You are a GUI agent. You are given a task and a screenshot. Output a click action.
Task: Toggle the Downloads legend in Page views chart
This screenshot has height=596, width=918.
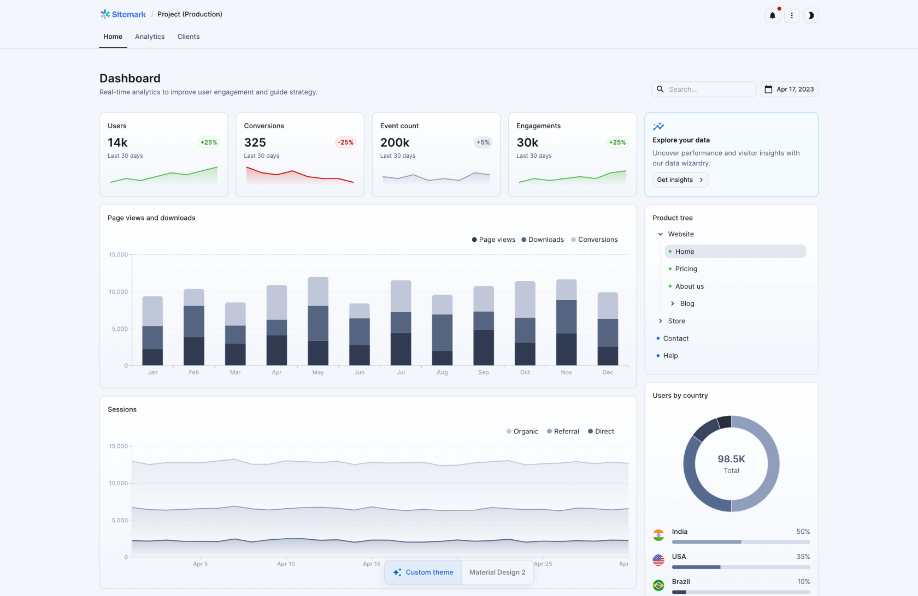543,240
